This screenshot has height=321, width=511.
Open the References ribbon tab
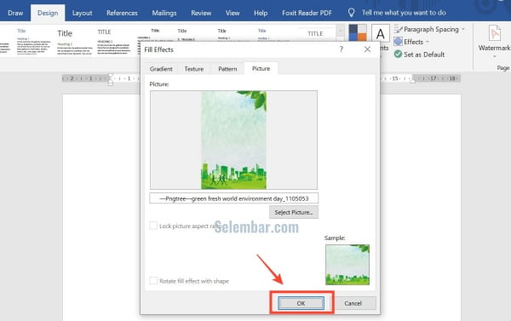(x=122, y=13)
